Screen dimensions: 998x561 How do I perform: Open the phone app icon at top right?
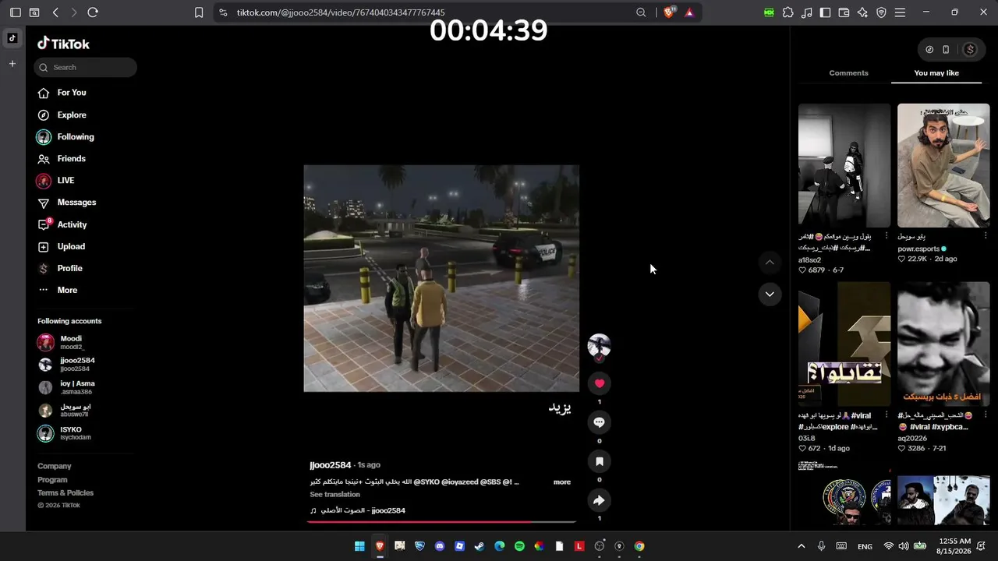[946, 49]
